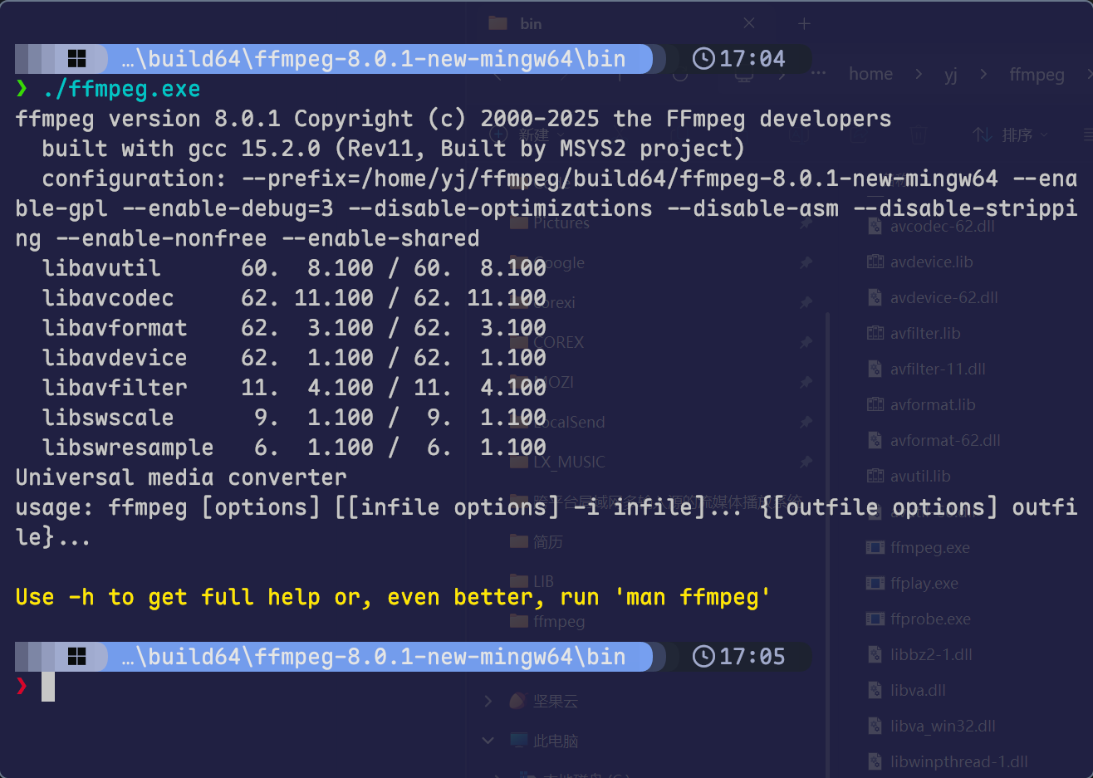Click the delete trash icon in toolbar
Image resolution: width=1093 pixels, height=778 pixels.
[918, 135]
